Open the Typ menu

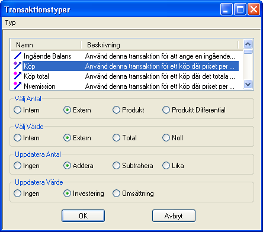pos(11,22)
